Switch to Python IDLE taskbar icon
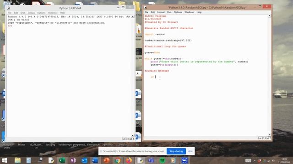The height and width of the screenshot is (164, 293). [140, 160]
